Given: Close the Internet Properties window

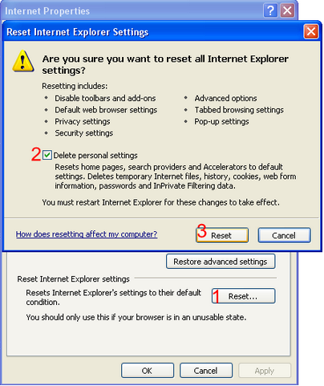Looking at the screenshot, I should pos(287,10).
